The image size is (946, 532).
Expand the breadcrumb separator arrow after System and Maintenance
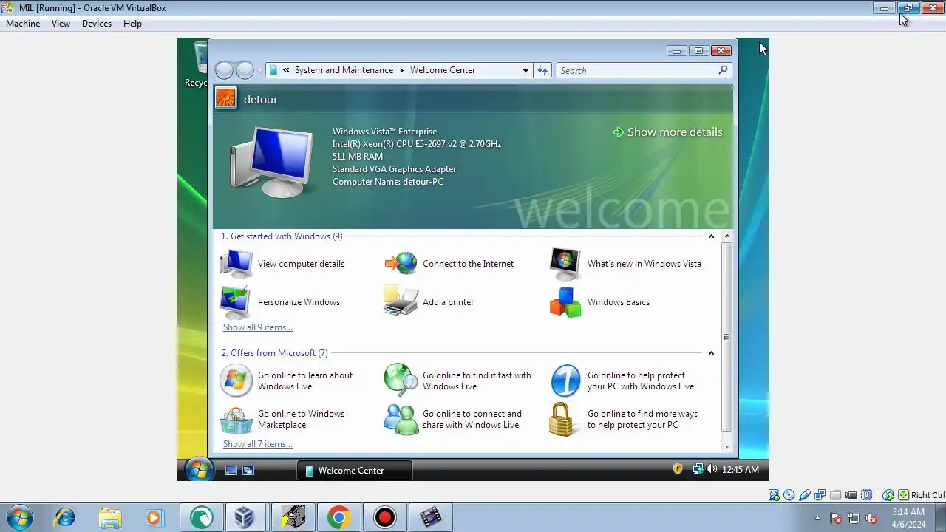(x=402, y=70)
